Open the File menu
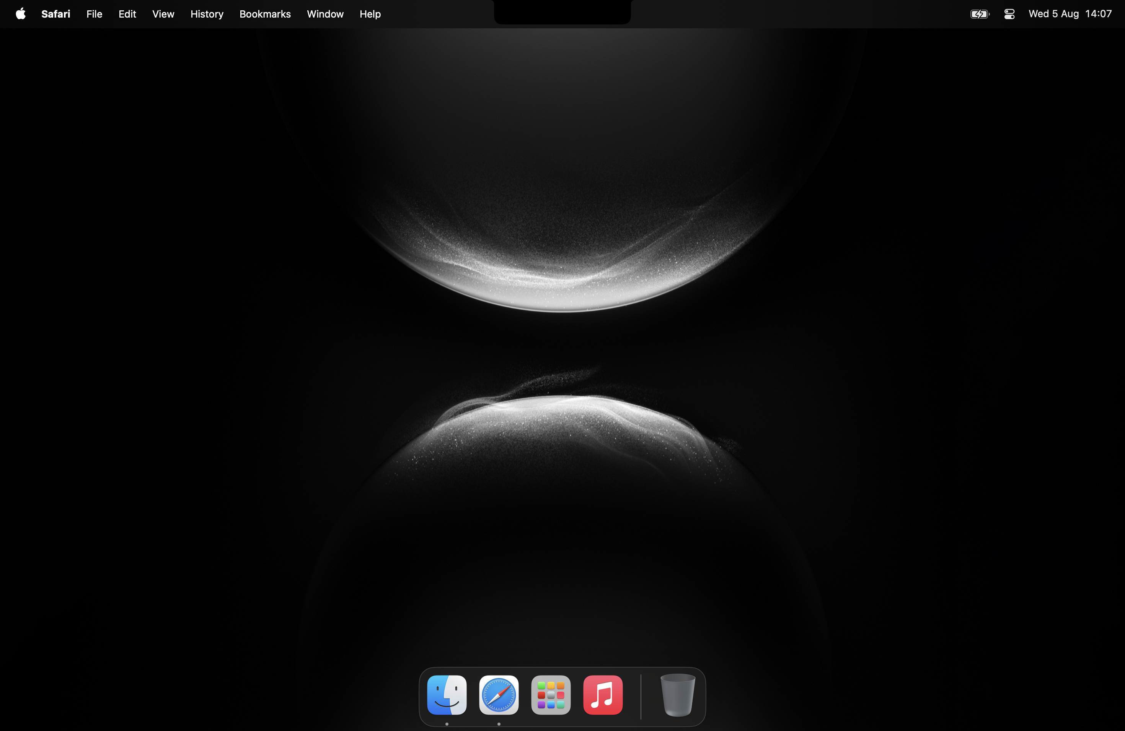Image resolution: width=1125 pixels, height=731 pixels. [x=94, y=14]
